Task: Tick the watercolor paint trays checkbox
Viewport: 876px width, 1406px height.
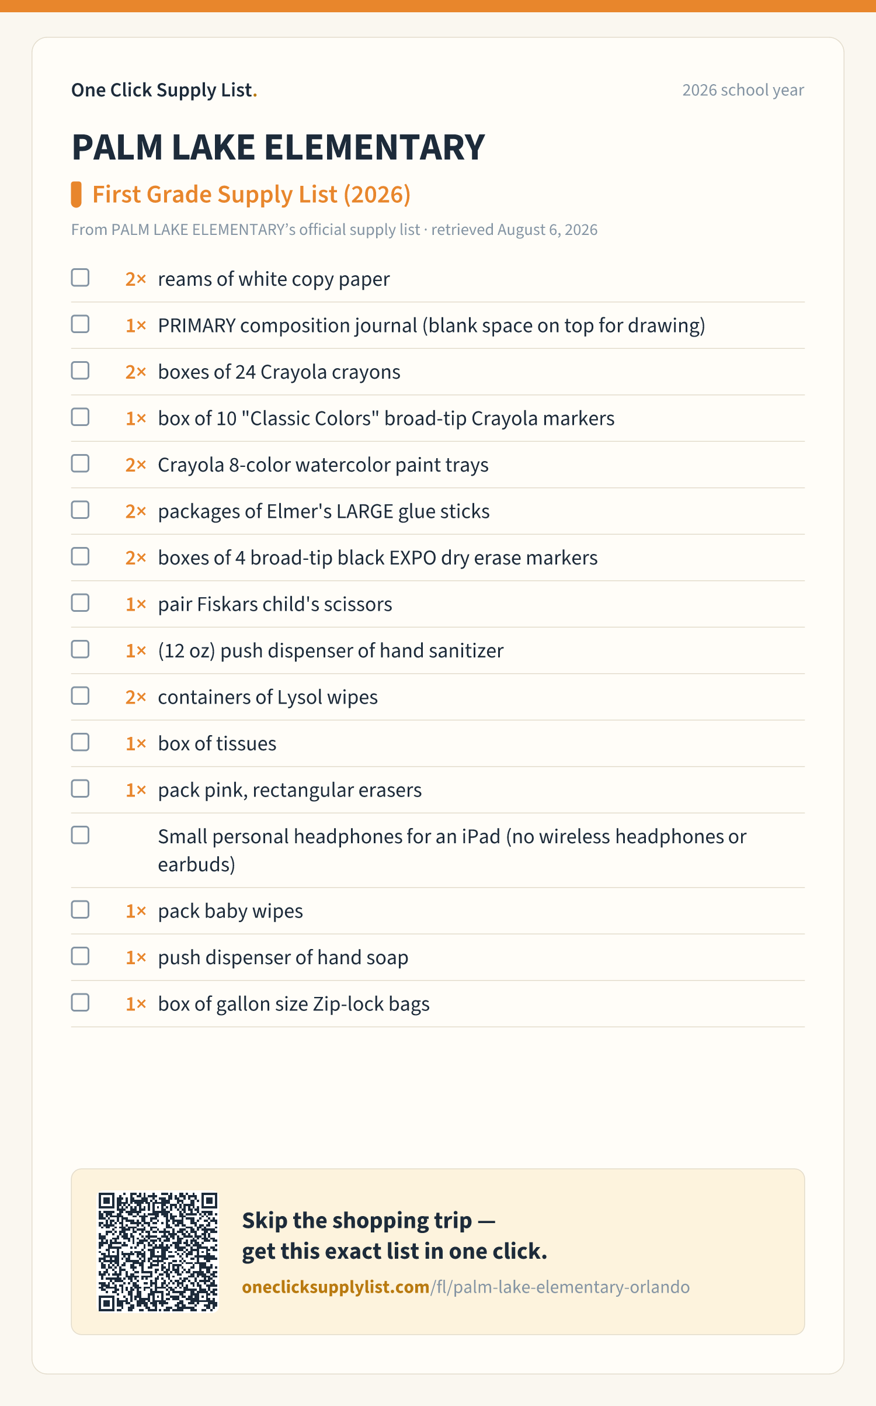Action: [80, 463]
